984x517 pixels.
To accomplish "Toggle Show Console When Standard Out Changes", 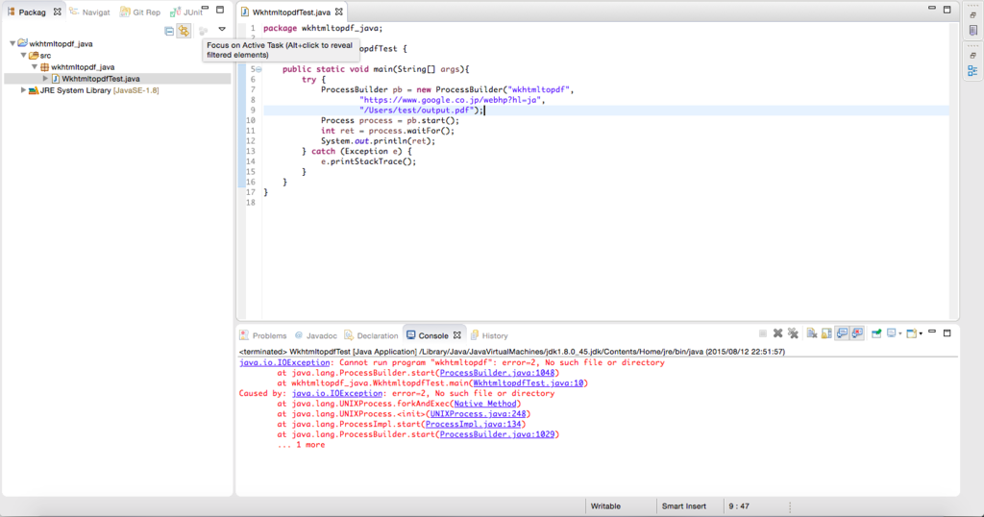I will point(842,333).
